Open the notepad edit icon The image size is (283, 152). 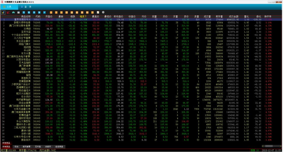(98, 13)
